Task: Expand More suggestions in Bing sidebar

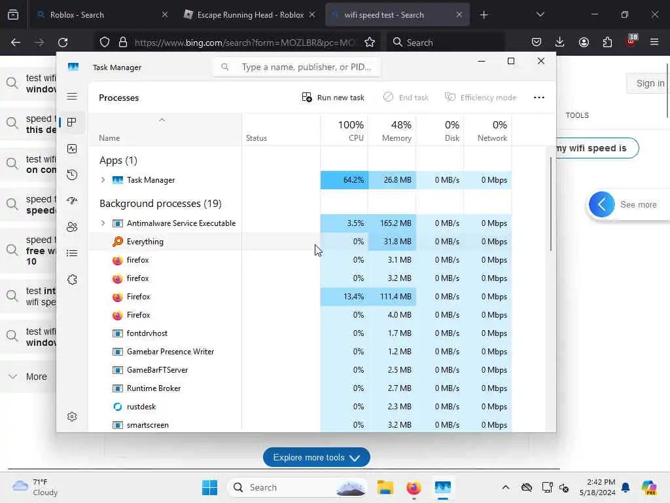Action: pos(28,377)
